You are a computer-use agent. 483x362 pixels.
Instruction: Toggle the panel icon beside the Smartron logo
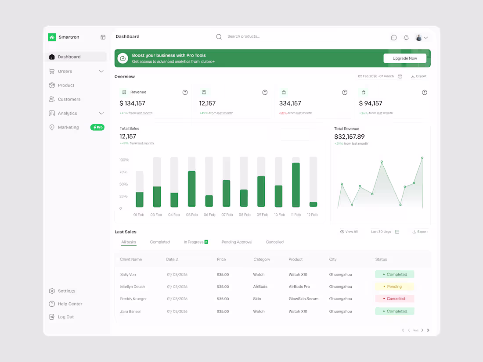click(103, 37)
